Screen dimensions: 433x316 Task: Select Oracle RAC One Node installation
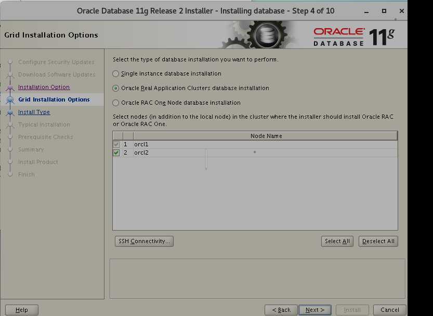(x=116, y=103)
